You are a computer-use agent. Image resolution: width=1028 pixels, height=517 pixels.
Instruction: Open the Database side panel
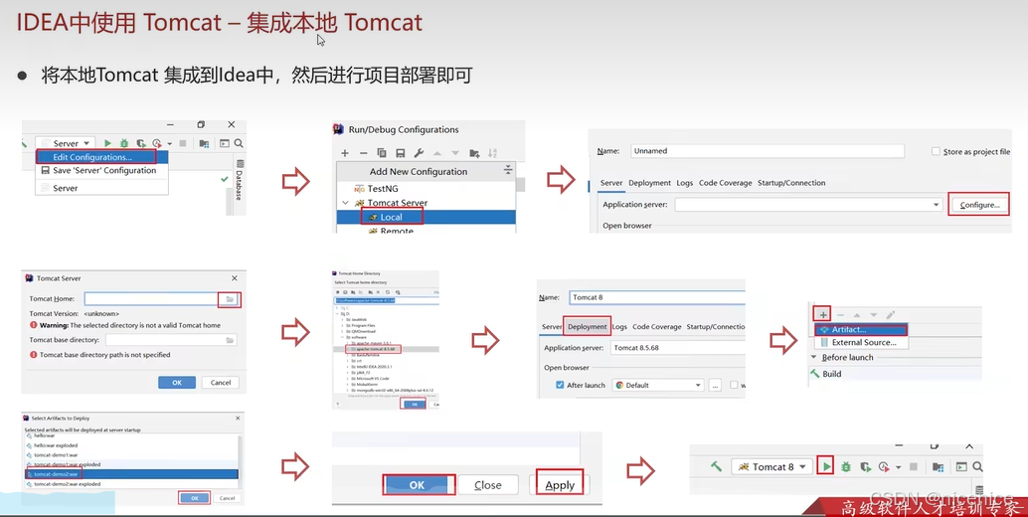point(240,179)
